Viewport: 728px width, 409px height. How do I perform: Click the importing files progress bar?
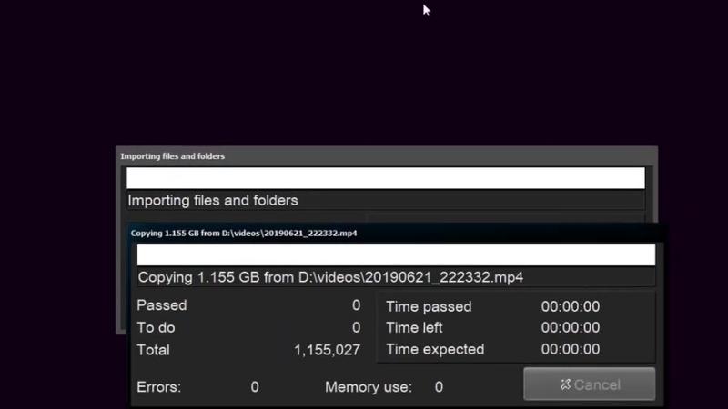pos(385,178)
